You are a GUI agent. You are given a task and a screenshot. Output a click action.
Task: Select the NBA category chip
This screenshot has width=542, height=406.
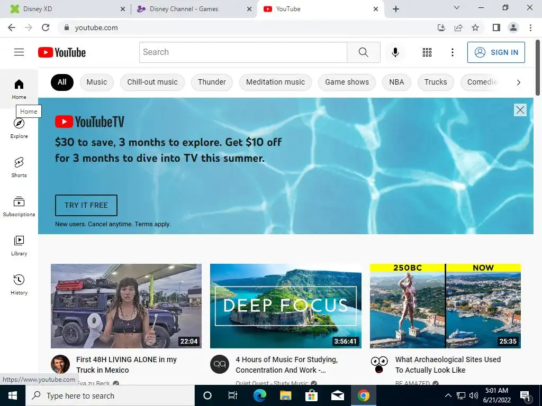396,82
